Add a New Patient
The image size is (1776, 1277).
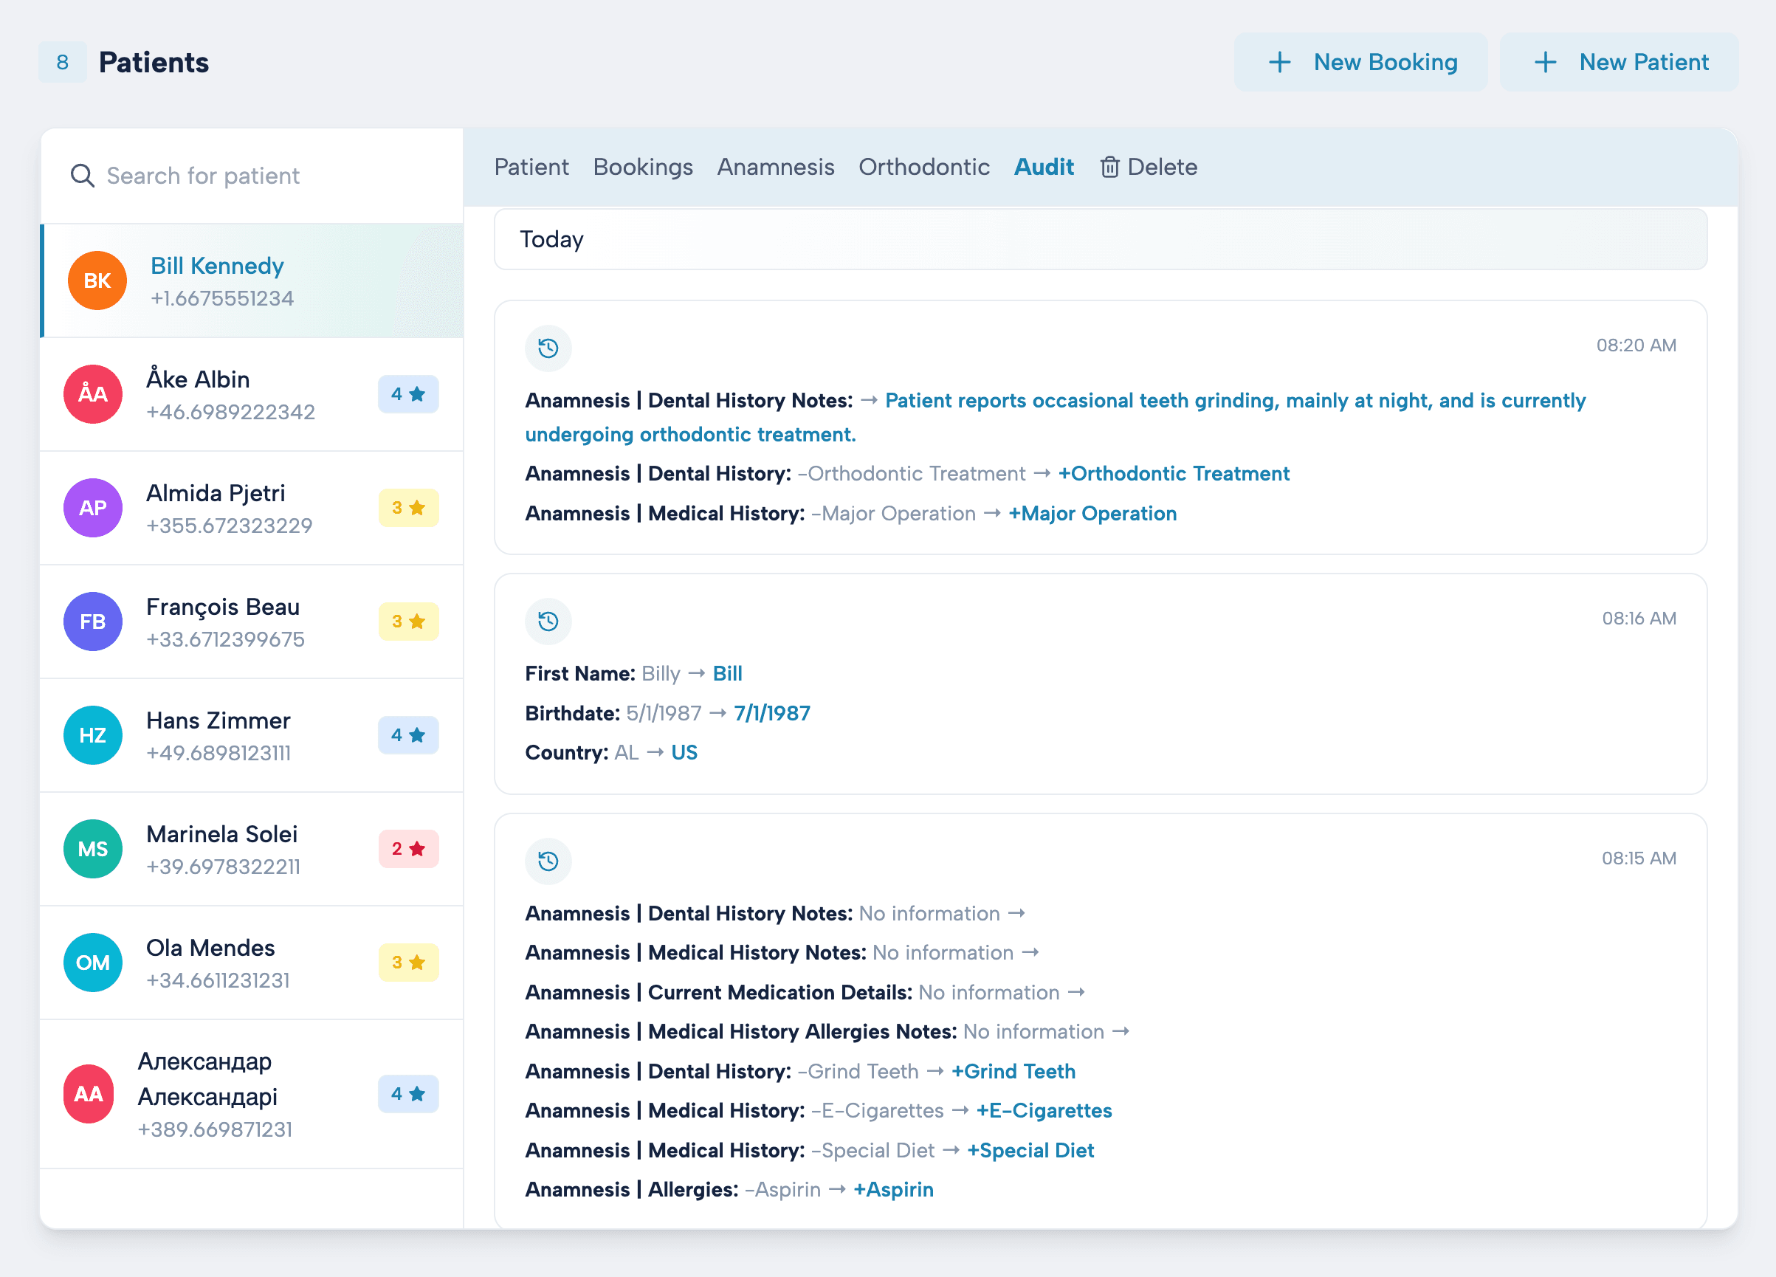[1620, 62]
